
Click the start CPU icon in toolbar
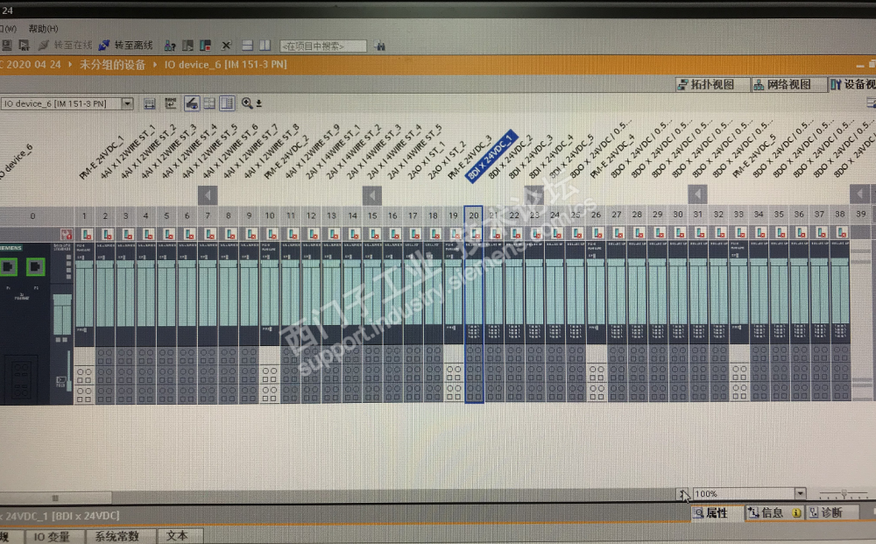point(188,46)
